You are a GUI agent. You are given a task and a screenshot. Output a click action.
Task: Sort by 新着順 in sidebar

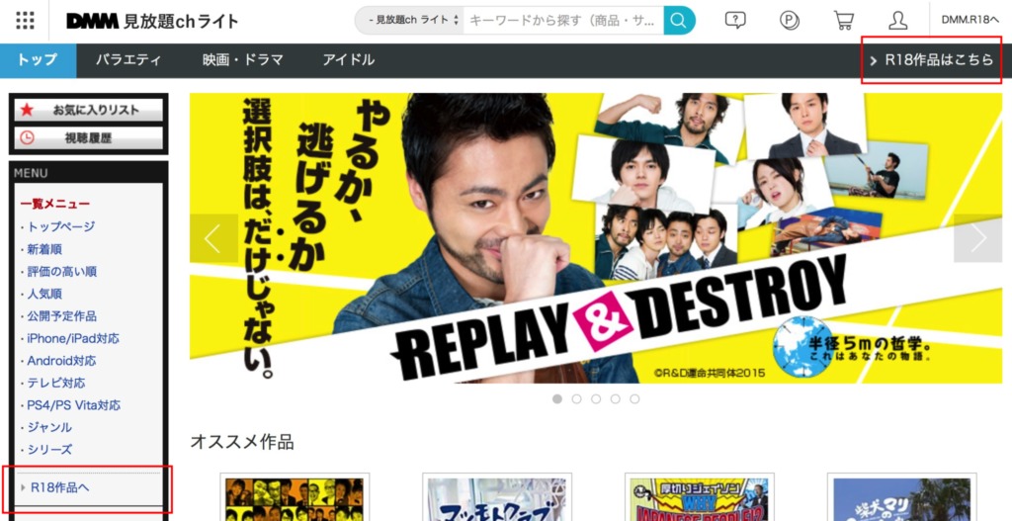coord(44,249)
